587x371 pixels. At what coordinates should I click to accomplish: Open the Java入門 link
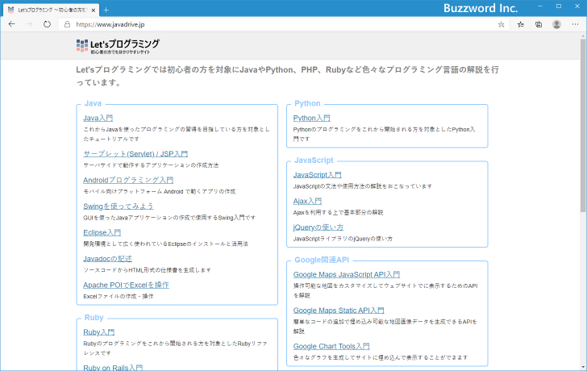(x=98, y=118)
